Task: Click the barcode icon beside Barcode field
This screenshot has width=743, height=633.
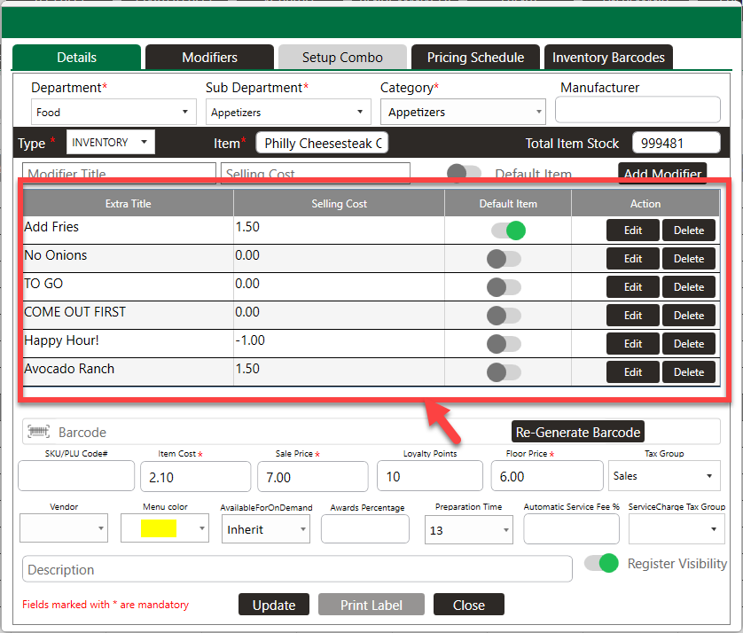Action: [38, 432]
